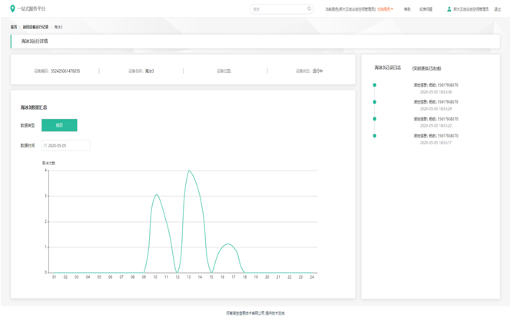The height and width of the screenshot is (321, 511).
Task: Click 退出 to log out
Action: click(498, 9)
